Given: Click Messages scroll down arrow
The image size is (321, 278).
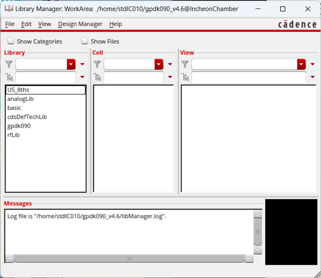Looking at the screenshot, I should click(x=258, y=250).
